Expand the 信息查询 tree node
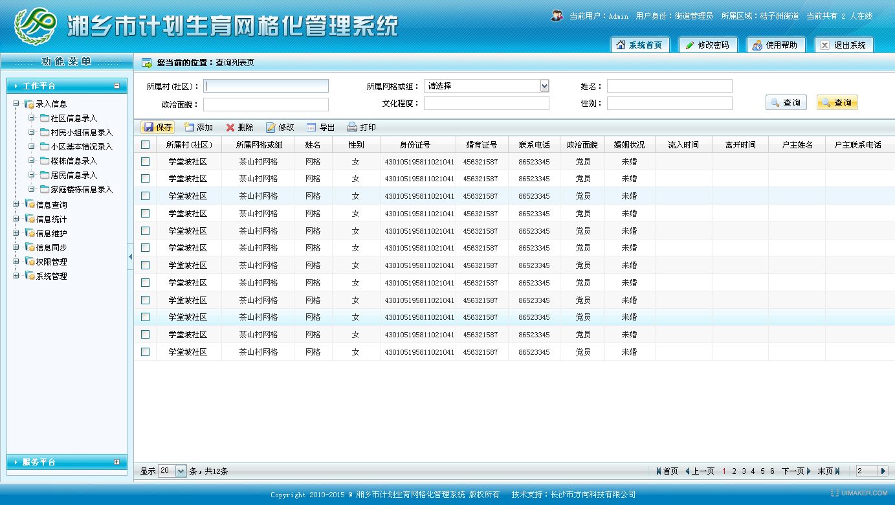The height and width of the screenshot is (505, 895). point(16,205)
